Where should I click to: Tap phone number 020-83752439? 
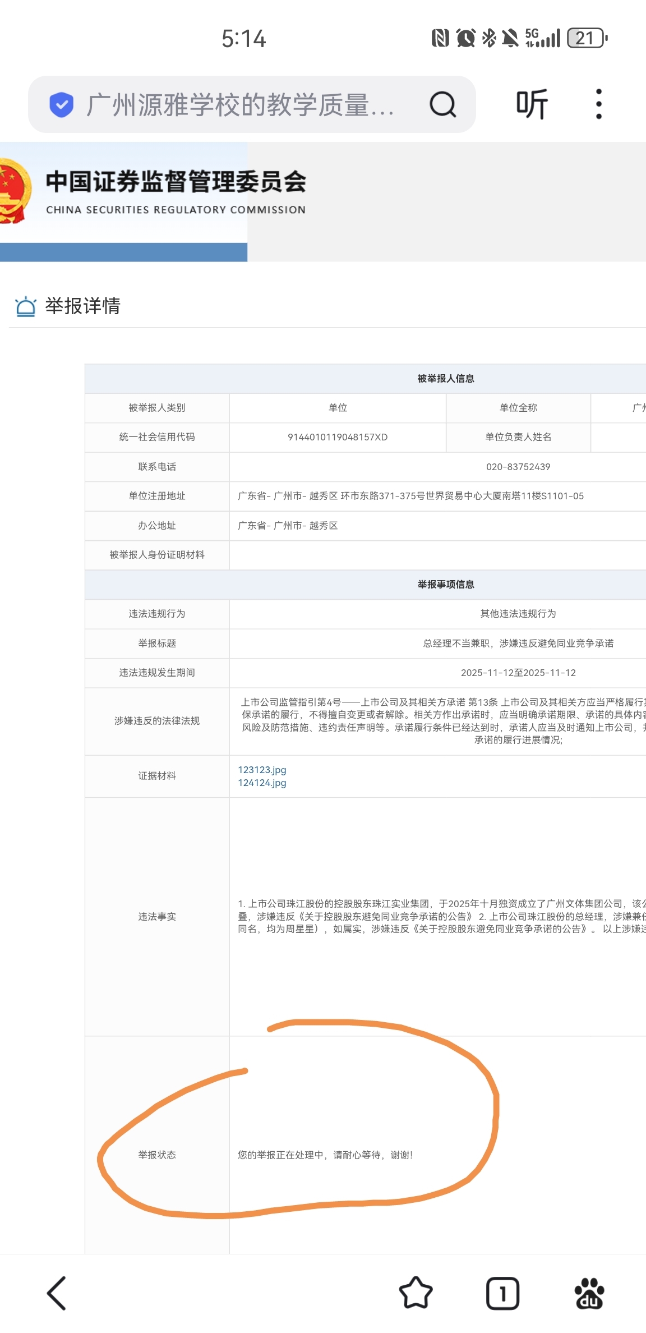pyautogui.click(x=518, y=467)
